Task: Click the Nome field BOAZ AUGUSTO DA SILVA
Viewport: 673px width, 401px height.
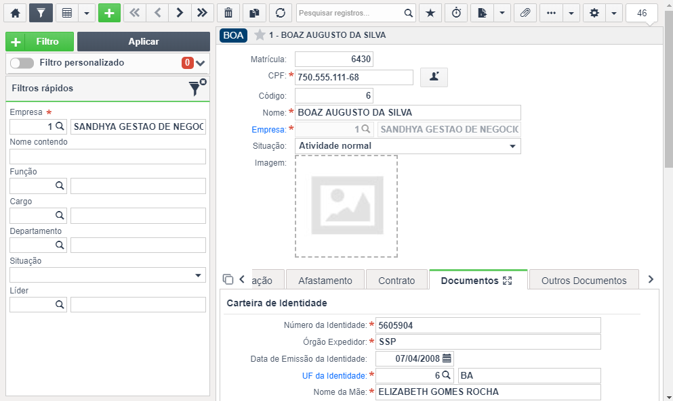Action: (x=408, y=113)
